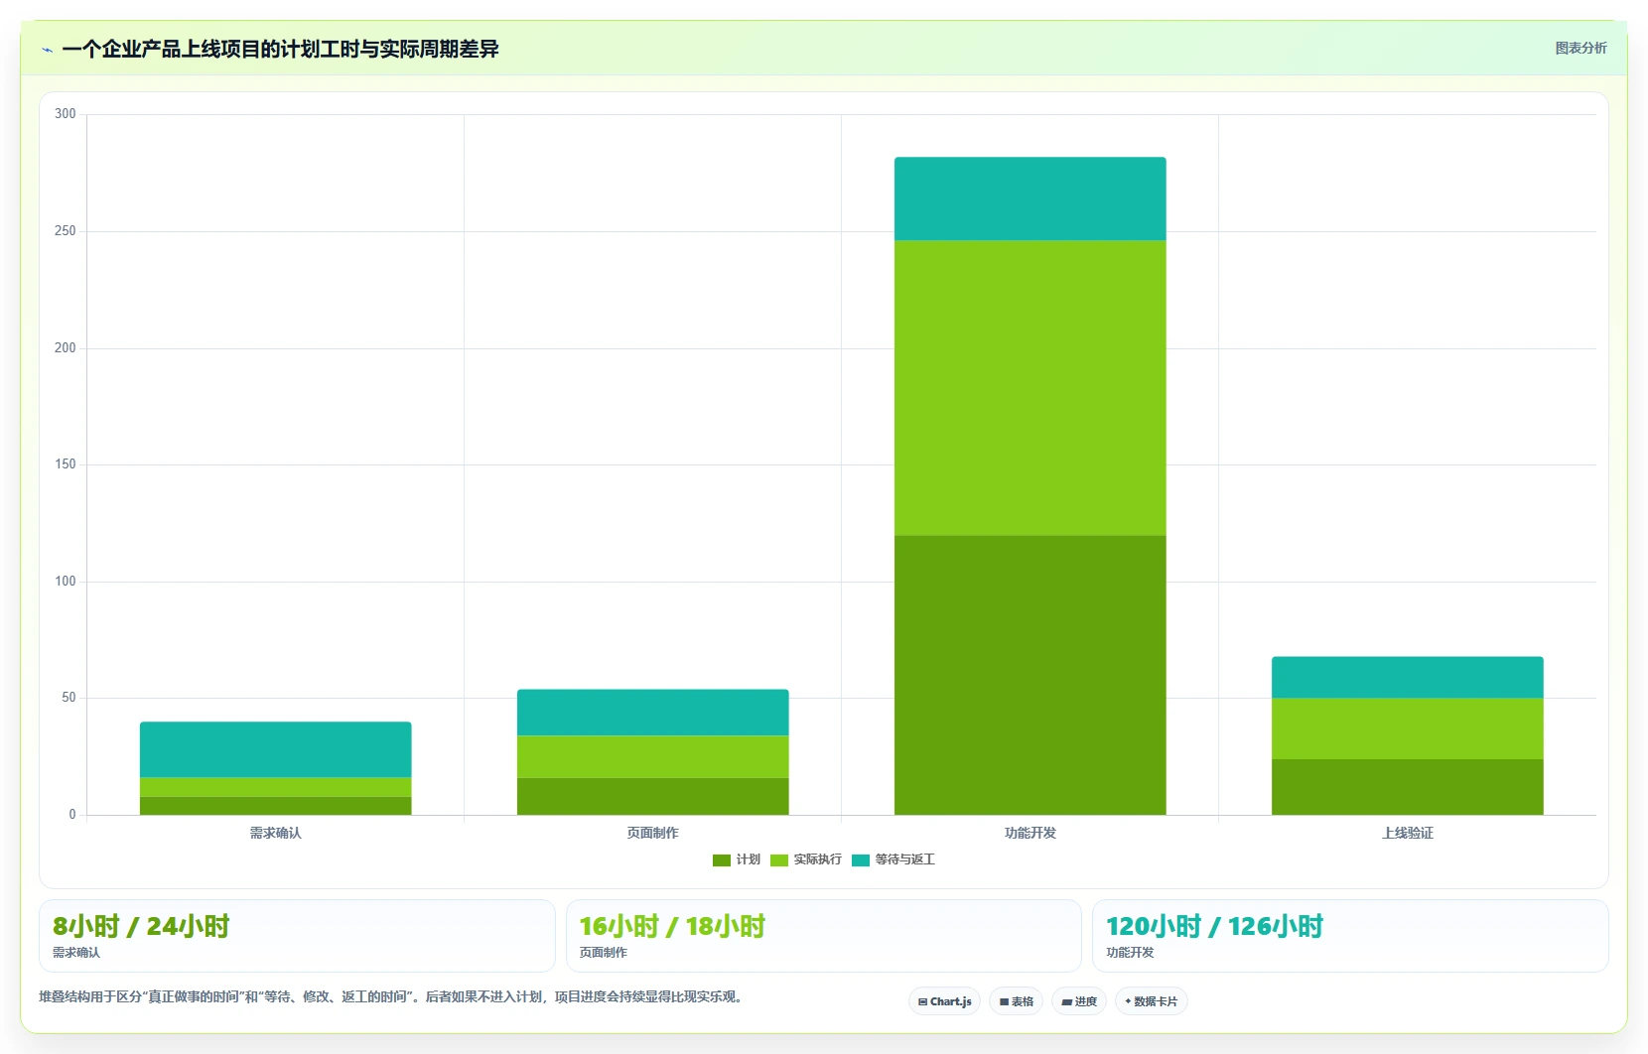This screenshot has height=1054, width=1648.
Task: Click the 功能开发 x-axis label
Action: point(1030,833)
